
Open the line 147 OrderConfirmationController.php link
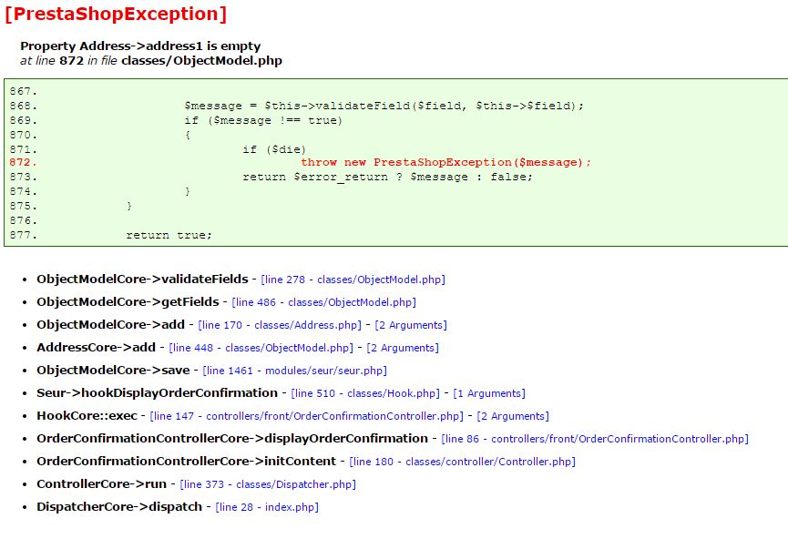(307, 416)
